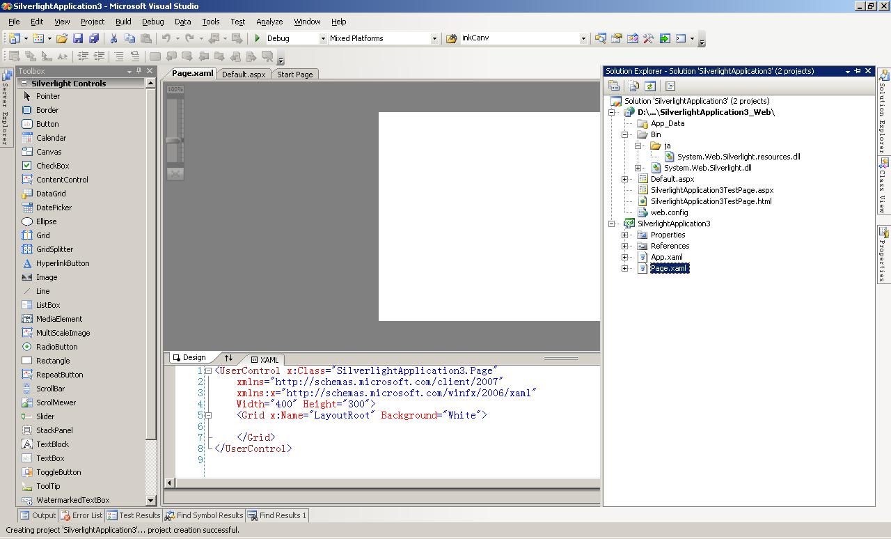This screenshot has width=891, height=539.
Task: Click the swap panes arrows icon beside Design tab
Action: 228,358
